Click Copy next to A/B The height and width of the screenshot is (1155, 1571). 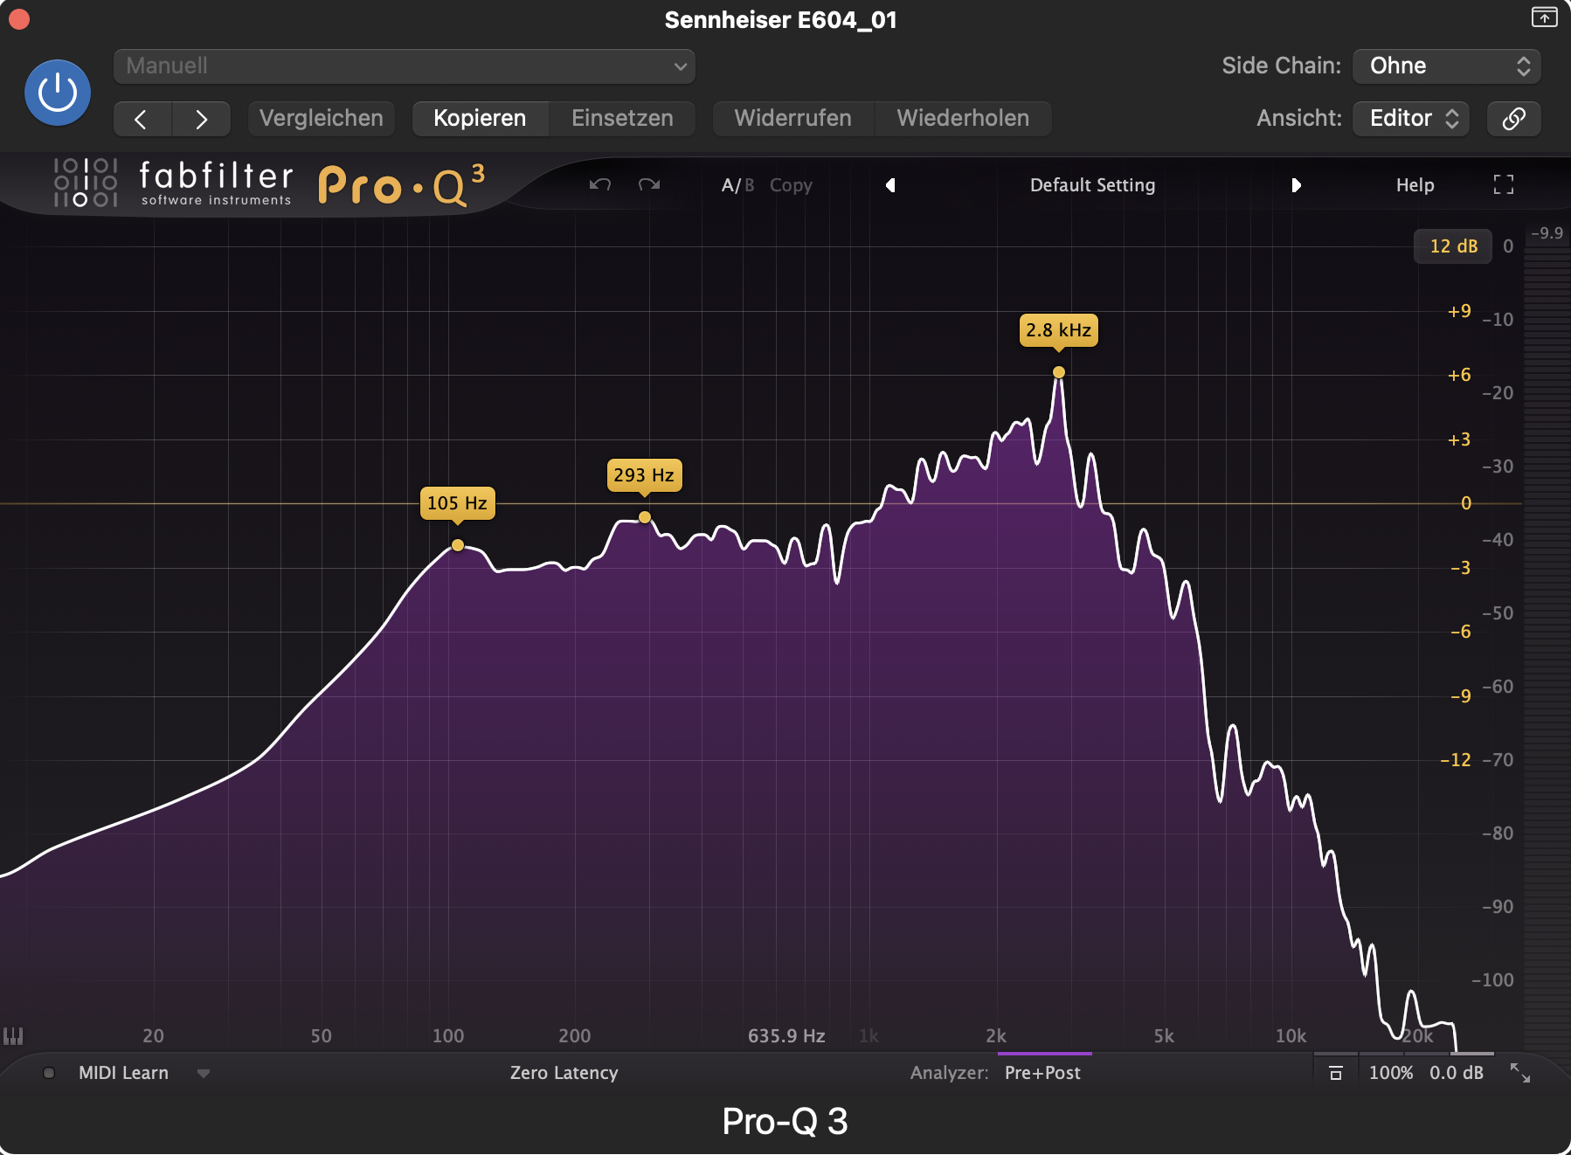click(x=791, y=185)
